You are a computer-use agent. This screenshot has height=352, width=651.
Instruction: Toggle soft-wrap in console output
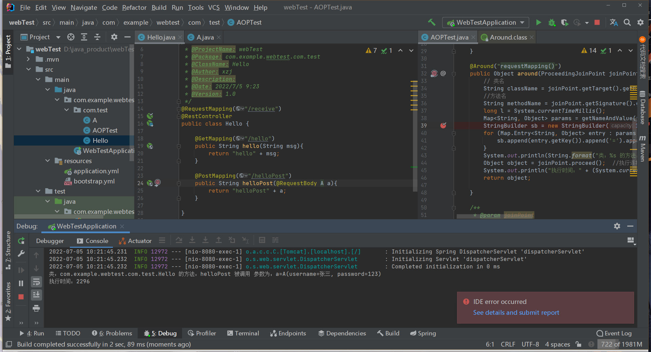[36, 282]
